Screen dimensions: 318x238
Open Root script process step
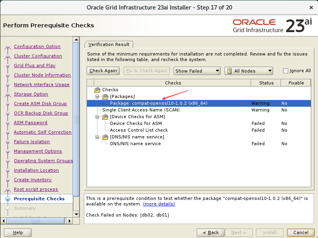(36, 189)
